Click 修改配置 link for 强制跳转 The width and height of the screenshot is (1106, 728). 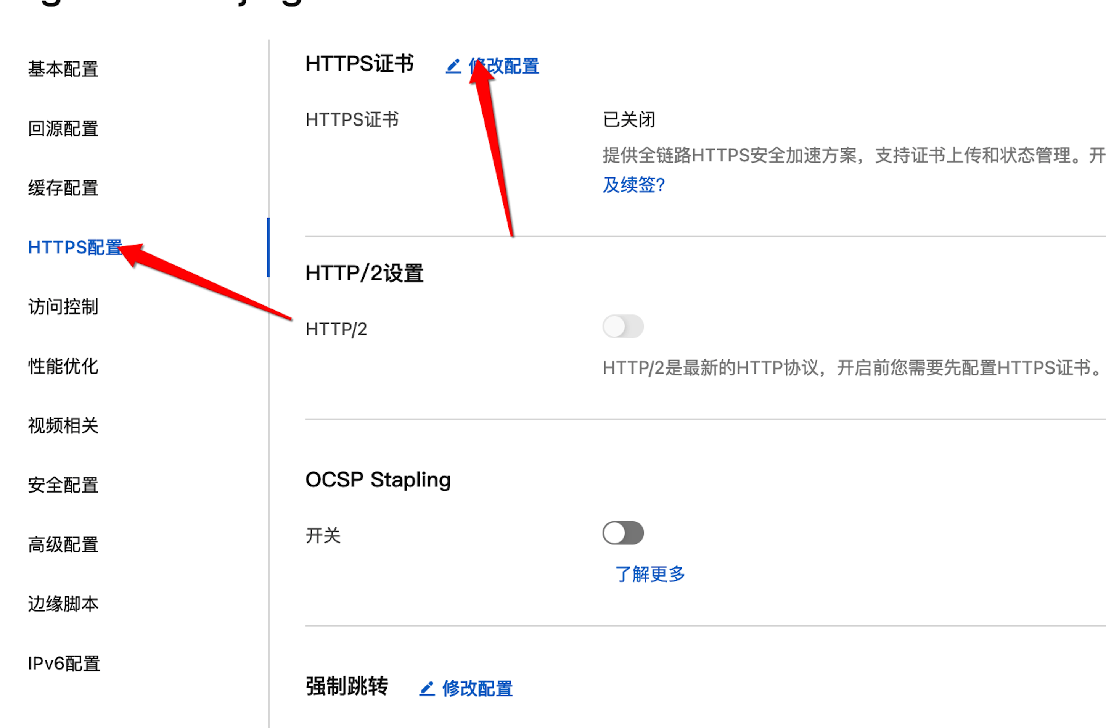point(477,688)
